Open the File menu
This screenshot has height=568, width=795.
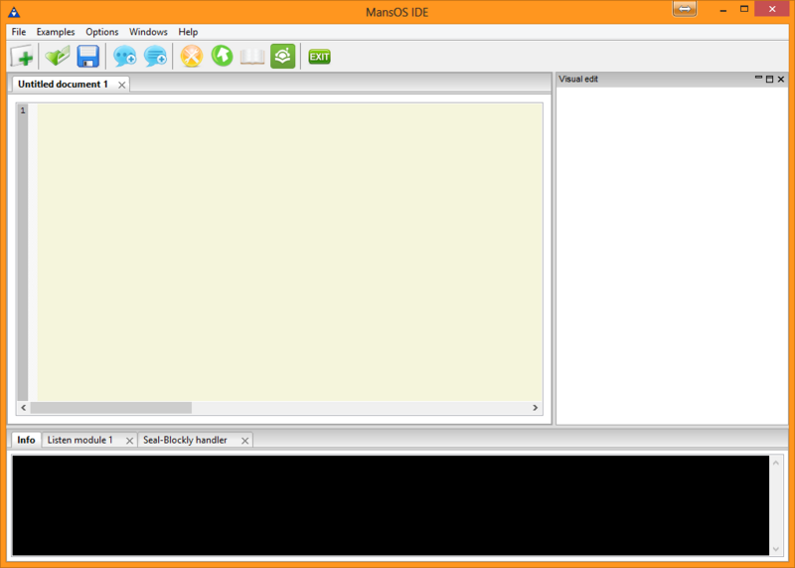pos(19,32)
